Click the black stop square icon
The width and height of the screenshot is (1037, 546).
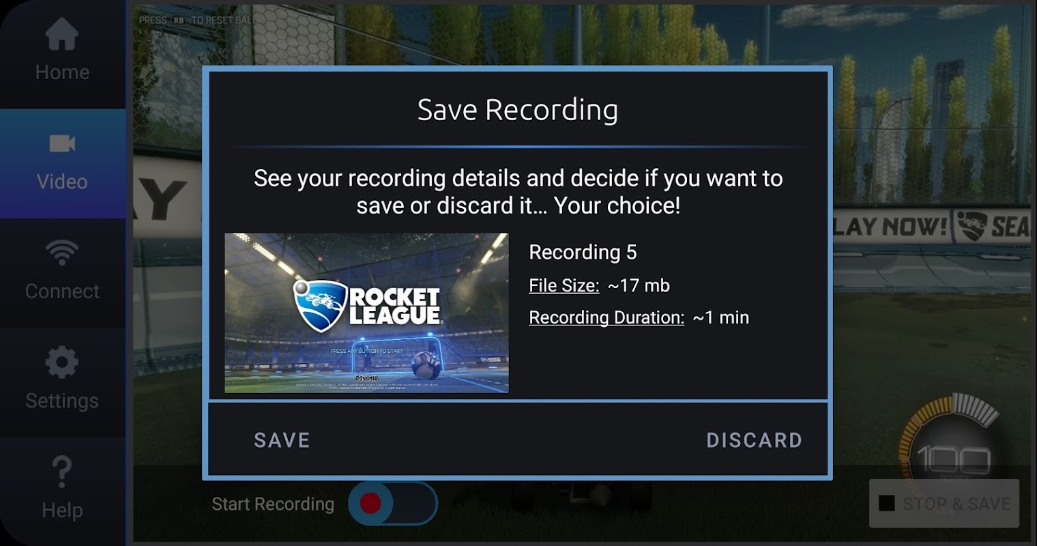[887, 504]
